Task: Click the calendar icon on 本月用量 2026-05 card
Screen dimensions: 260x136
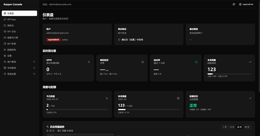Action: pyautogui.click(x=178, y=98)
